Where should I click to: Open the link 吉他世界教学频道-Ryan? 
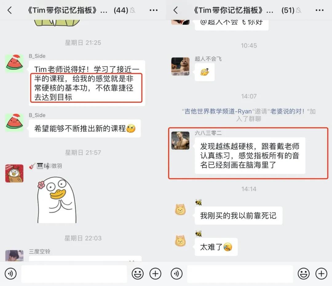pos(218,111)
